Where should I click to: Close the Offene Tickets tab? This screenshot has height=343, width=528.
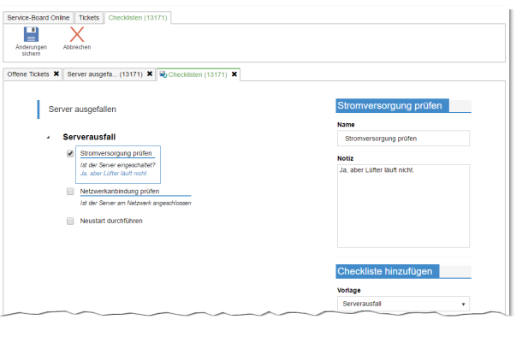click(x=56, y=74)
